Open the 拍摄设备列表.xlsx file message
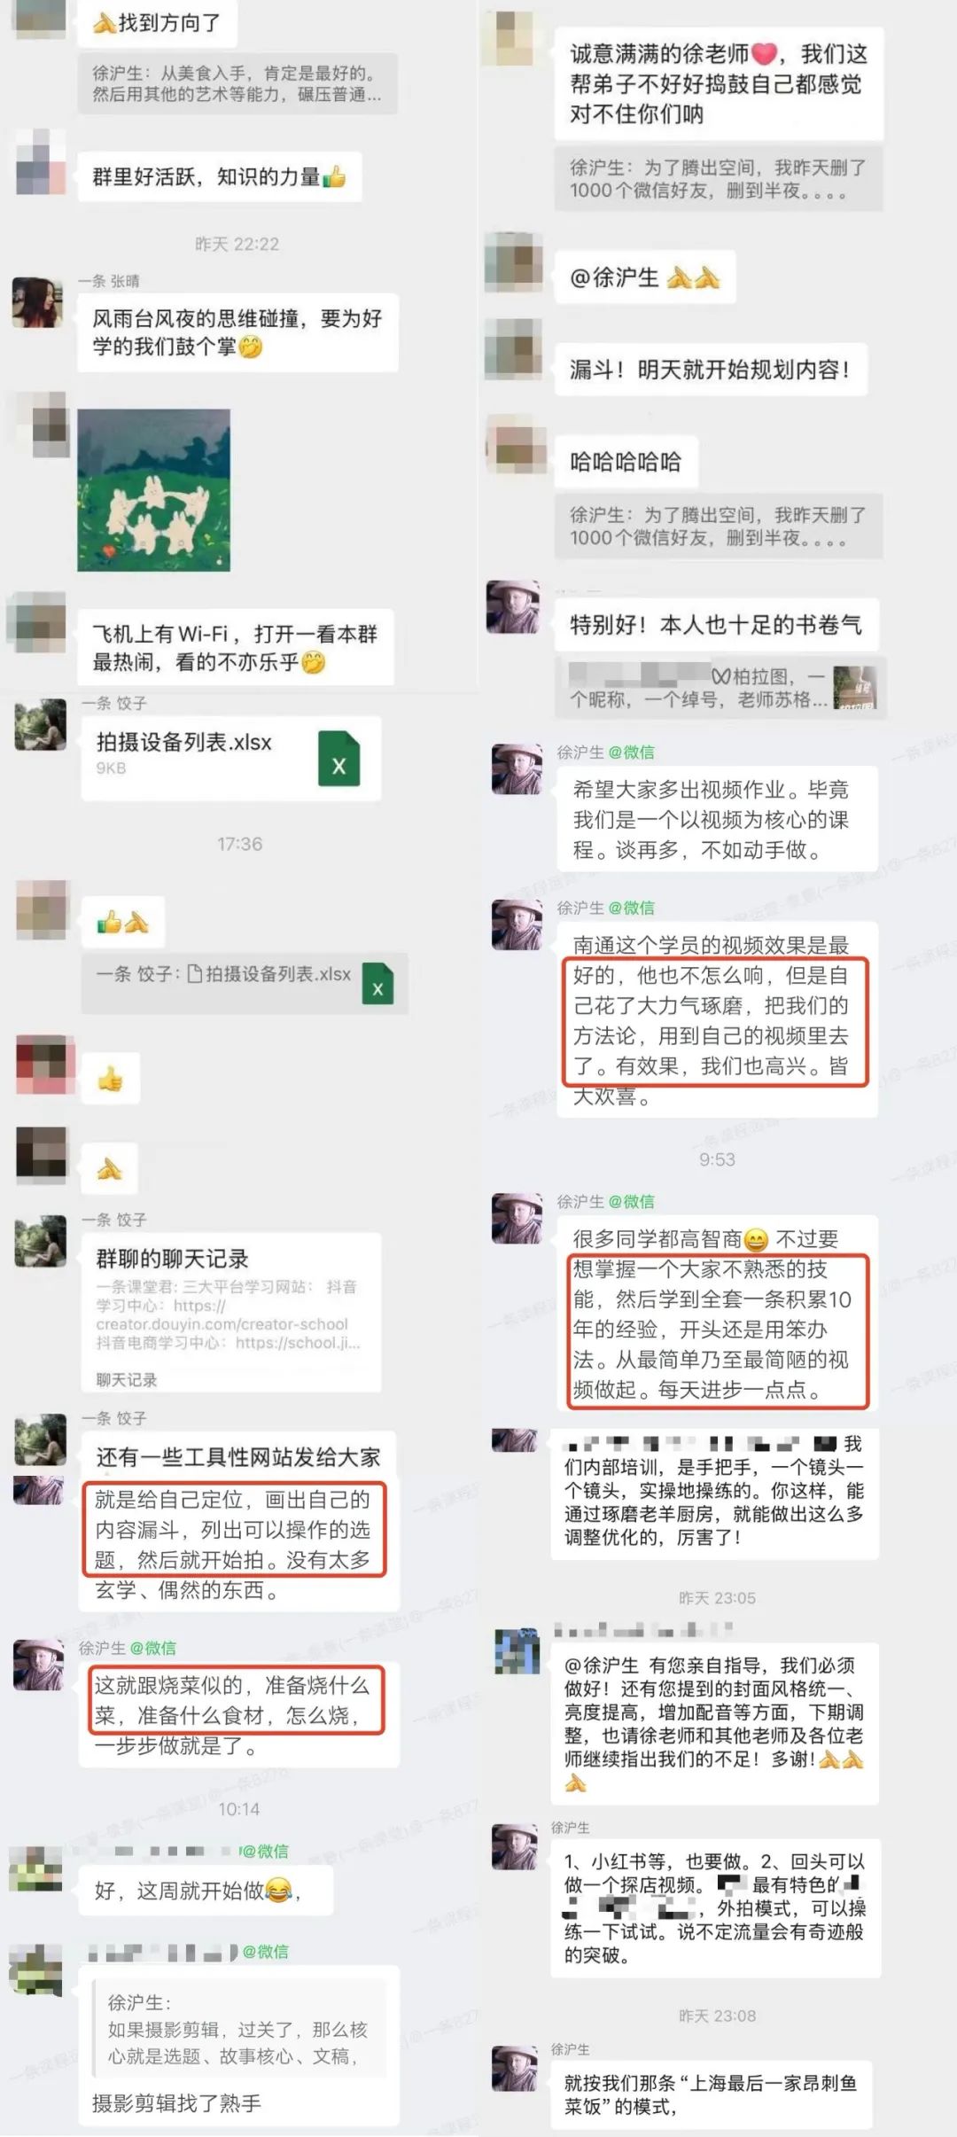Viewport: 957px width, 2137px height. point(231,758)
